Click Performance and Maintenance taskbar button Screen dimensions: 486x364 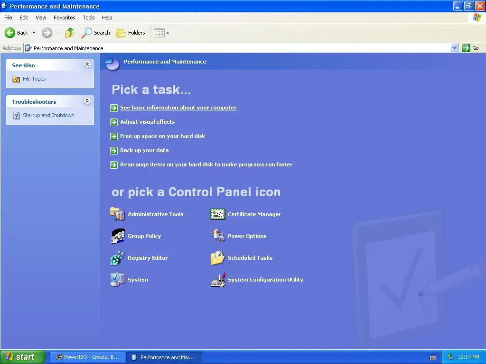click(165, 357)
